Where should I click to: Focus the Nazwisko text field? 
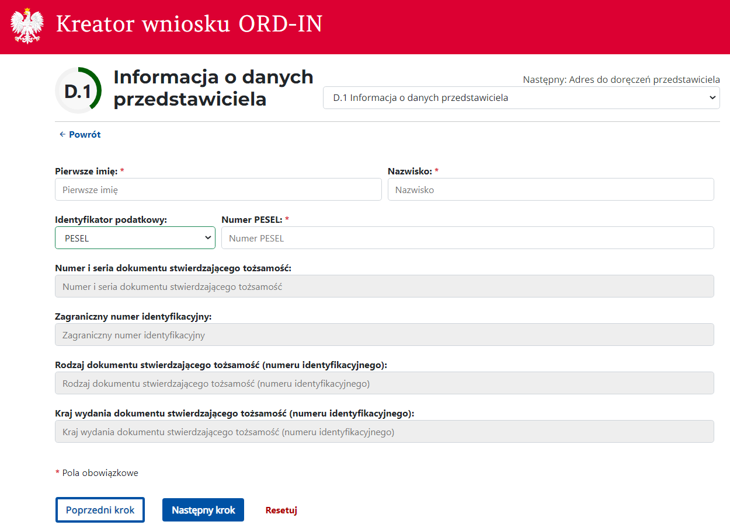[x=550, y=190]
